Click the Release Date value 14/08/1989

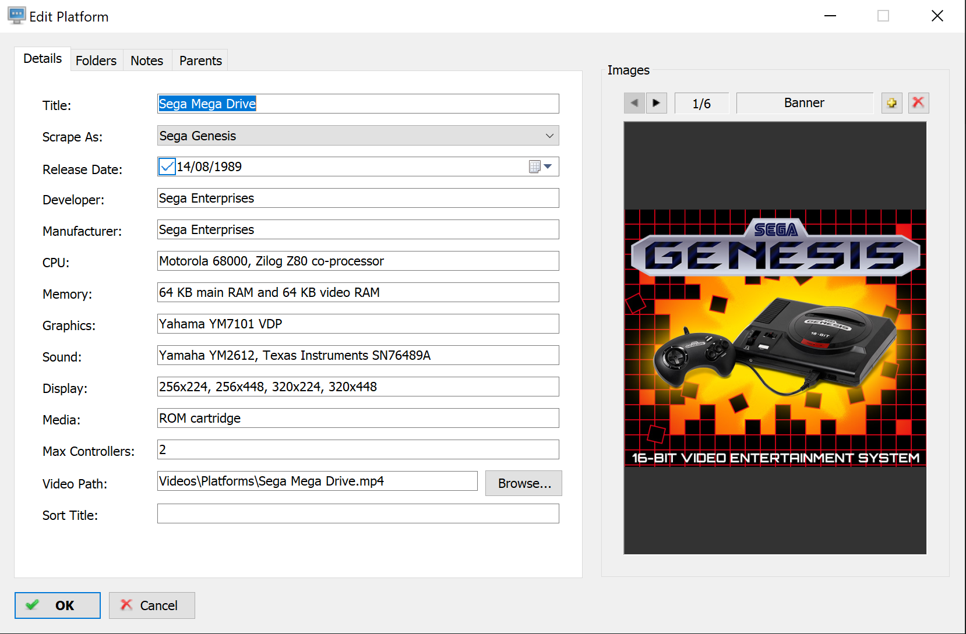209,167
